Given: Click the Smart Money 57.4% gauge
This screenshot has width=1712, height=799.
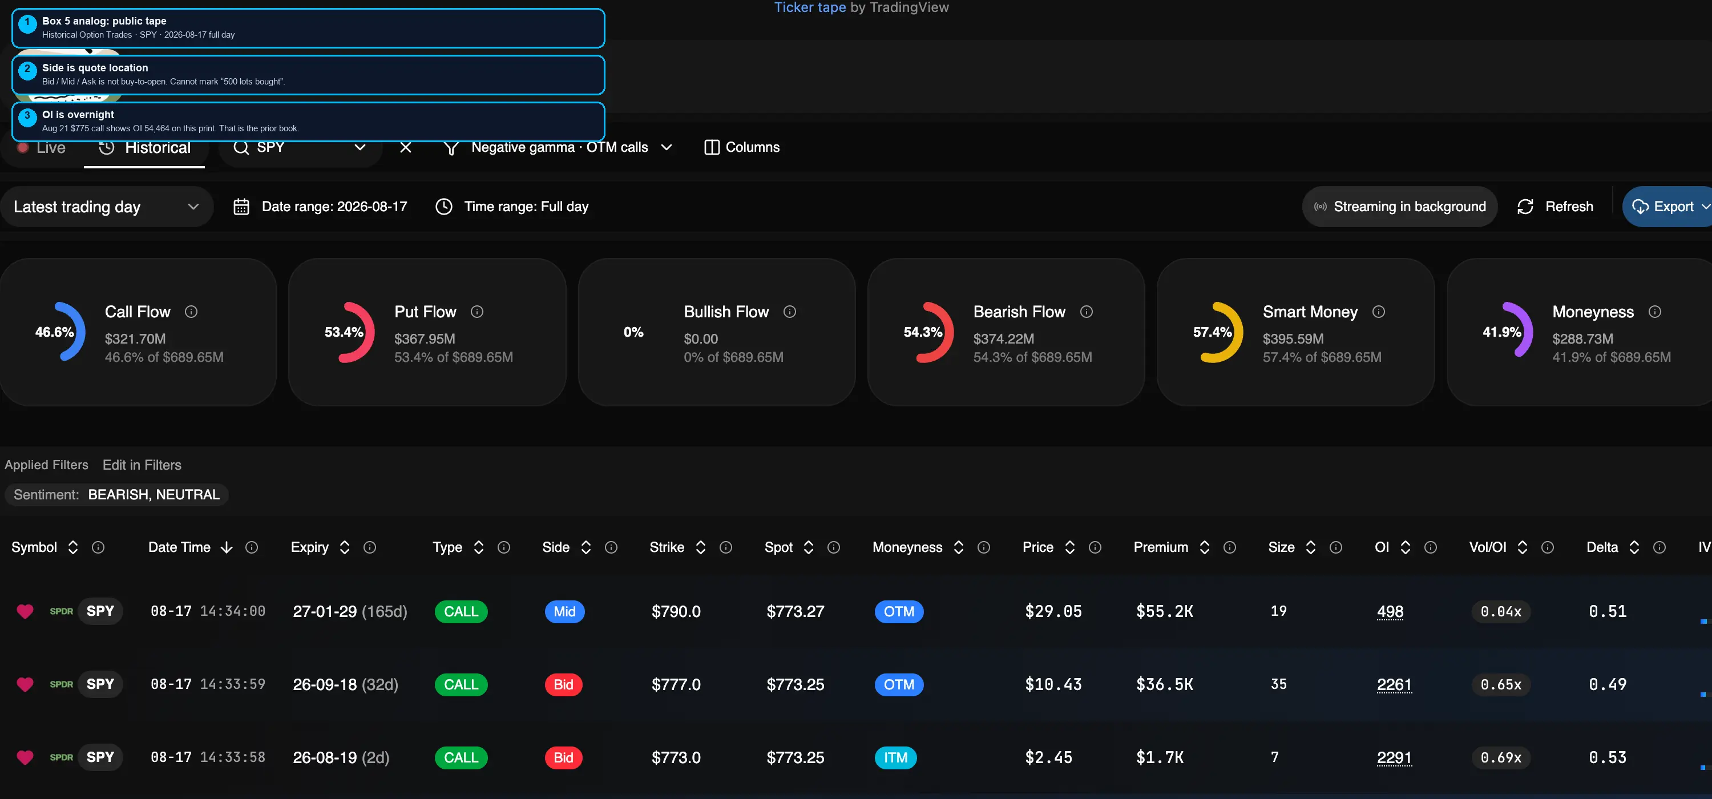Looking at the screenshot, I should point(1218,332).
